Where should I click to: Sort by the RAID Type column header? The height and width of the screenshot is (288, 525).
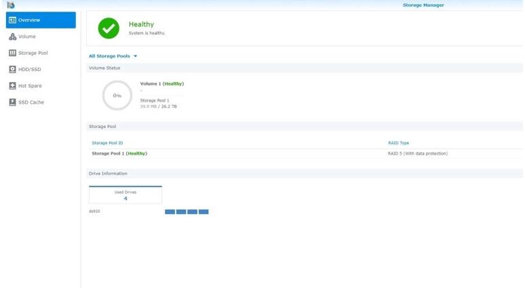(398, 143)
